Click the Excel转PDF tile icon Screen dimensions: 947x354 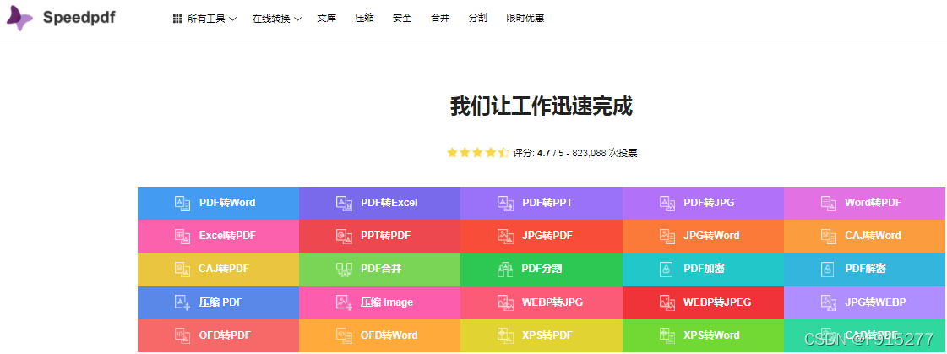click(182, 236)
